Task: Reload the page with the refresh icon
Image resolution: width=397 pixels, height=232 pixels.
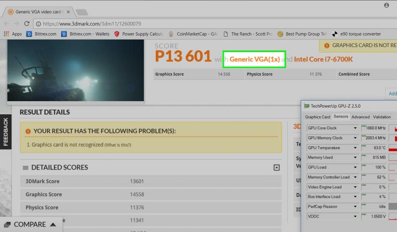Action: (x=27, y=23)
